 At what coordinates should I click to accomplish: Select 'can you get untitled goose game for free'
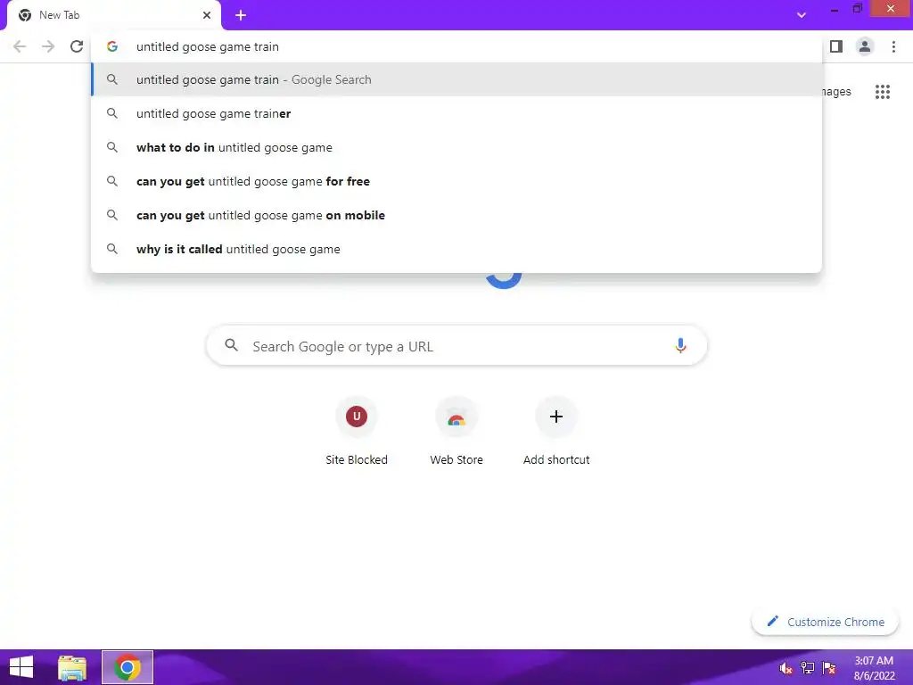coord(456,181)
